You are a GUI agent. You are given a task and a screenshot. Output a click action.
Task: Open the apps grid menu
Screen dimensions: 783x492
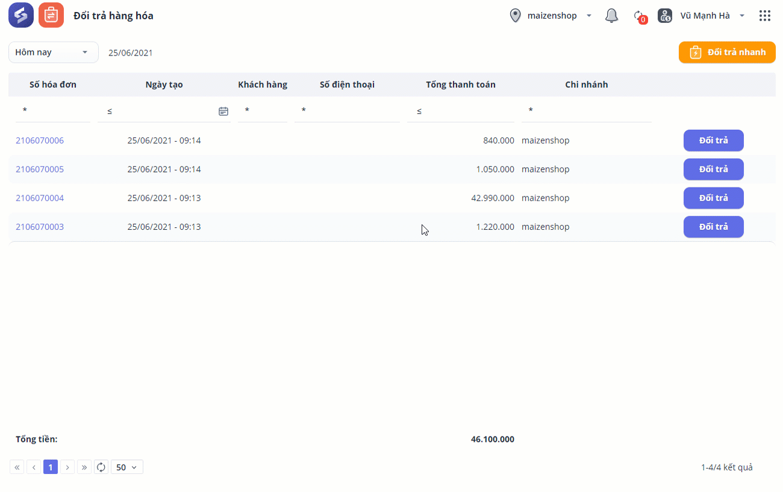click(x=765, y=16)
